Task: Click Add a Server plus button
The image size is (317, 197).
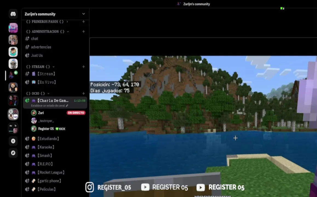Action: tap(13, 141)
